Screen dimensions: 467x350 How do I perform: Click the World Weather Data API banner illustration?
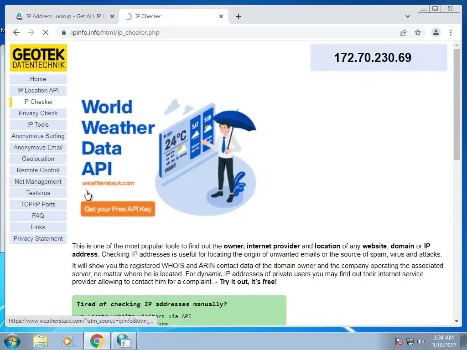pos(206,157)
